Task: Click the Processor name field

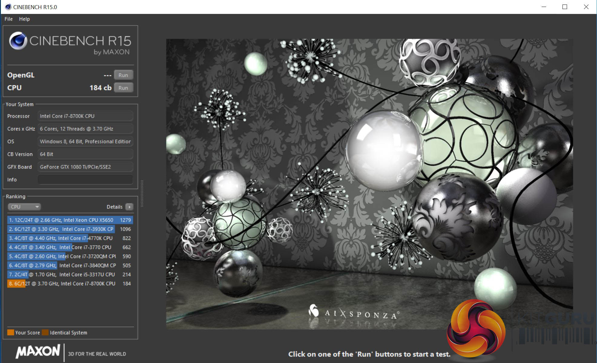Action: click(x=85, y=116)
